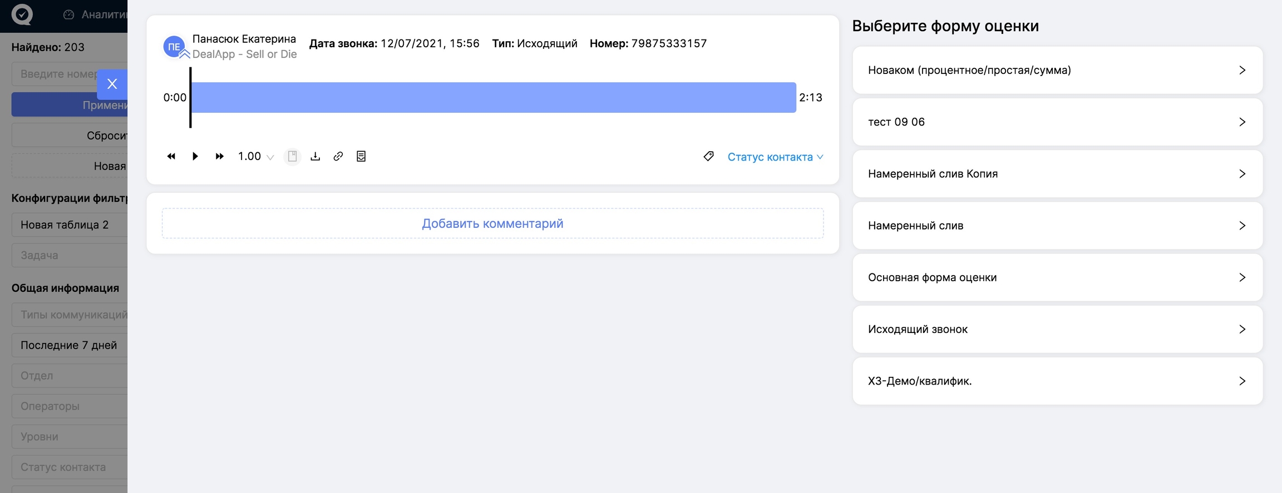Click the blue X close panel button

coord(112,84)
